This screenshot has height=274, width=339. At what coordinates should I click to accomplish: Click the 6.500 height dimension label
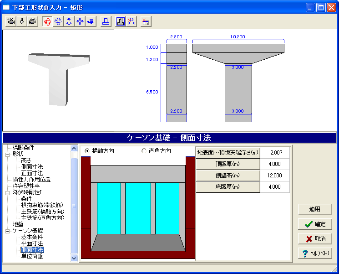click(x=152, y=92)
